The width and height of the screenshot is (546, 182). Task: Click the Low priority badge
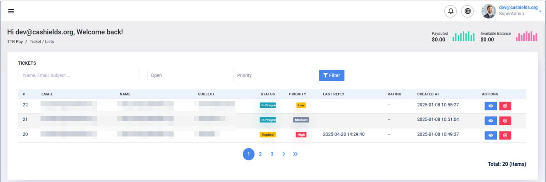click(x=301, y=105)
